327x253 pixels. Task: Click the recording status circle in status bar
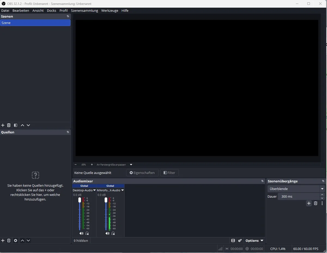click(x=247, y=249)
